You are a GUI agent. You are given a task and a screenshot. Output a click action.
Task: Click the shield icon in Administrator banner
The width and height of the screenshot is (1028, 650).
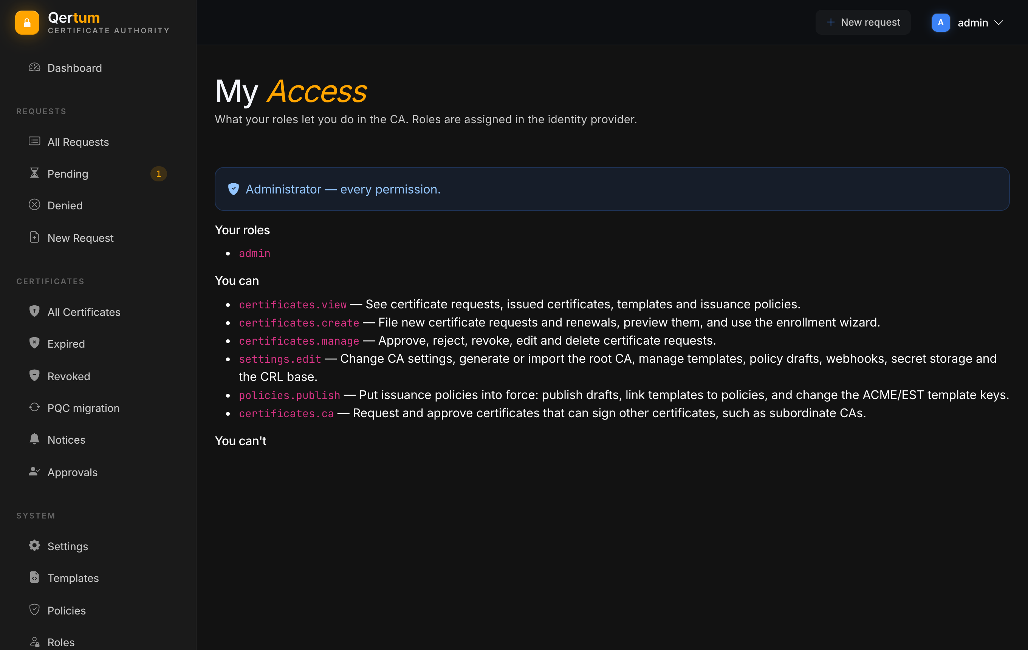(x=234, y=189)
